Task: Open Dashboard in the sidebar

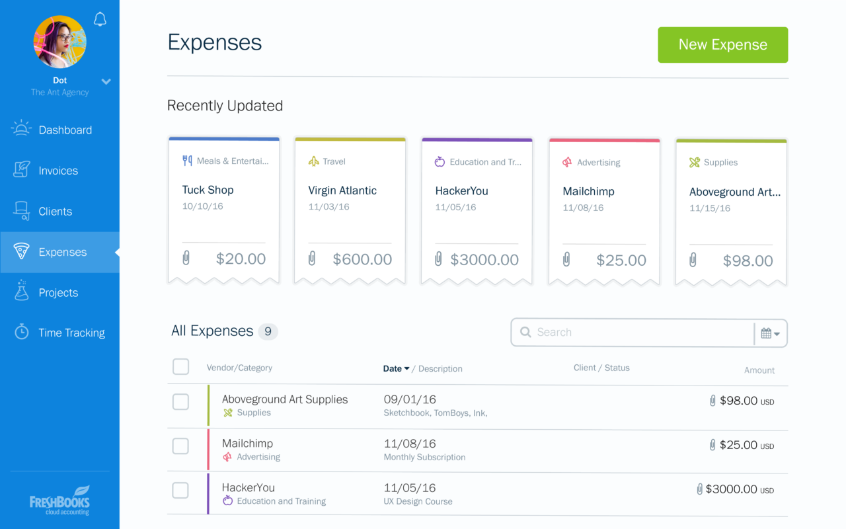Action: [x=65, y=130]
